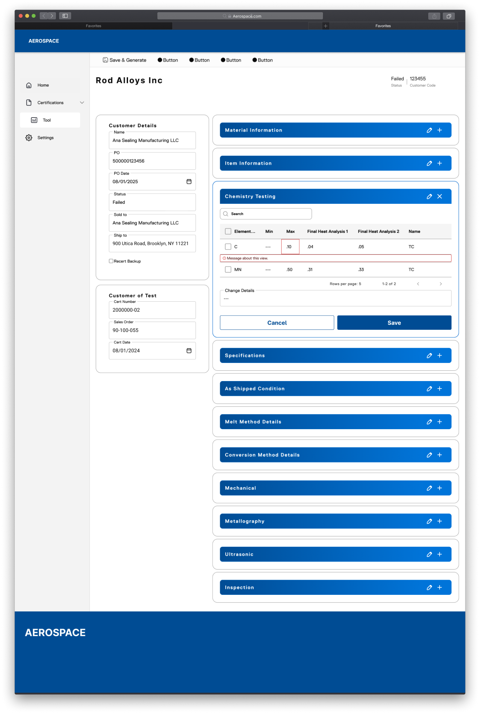Expand Metallography using the plus icon
This screenshot has width=480, height=714.
click(x=440, y=521)
